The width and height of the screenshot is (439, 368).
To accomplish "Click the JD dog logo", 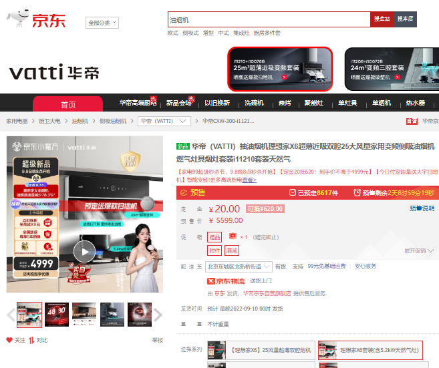I will point(17,17).
